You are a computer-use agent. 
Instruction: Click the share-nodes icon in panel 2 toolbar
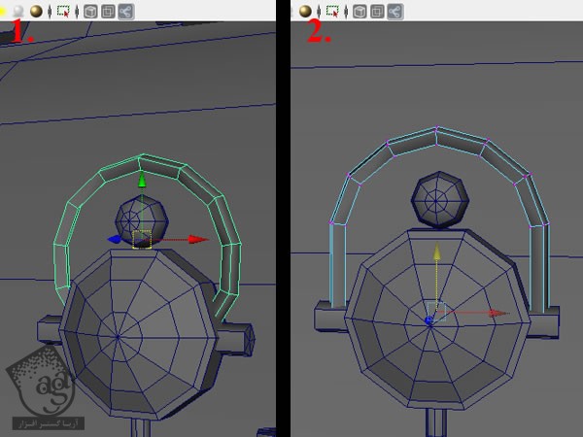[x=395, y=12]
